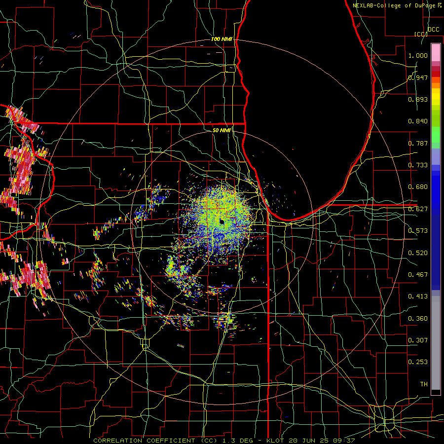Select the 0.787 value on the scale

click(x=418, y=143)
